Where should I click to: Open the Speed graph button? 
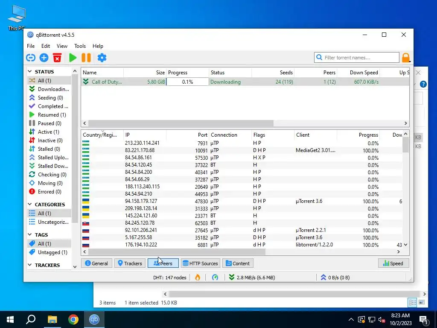coord(393,263)
